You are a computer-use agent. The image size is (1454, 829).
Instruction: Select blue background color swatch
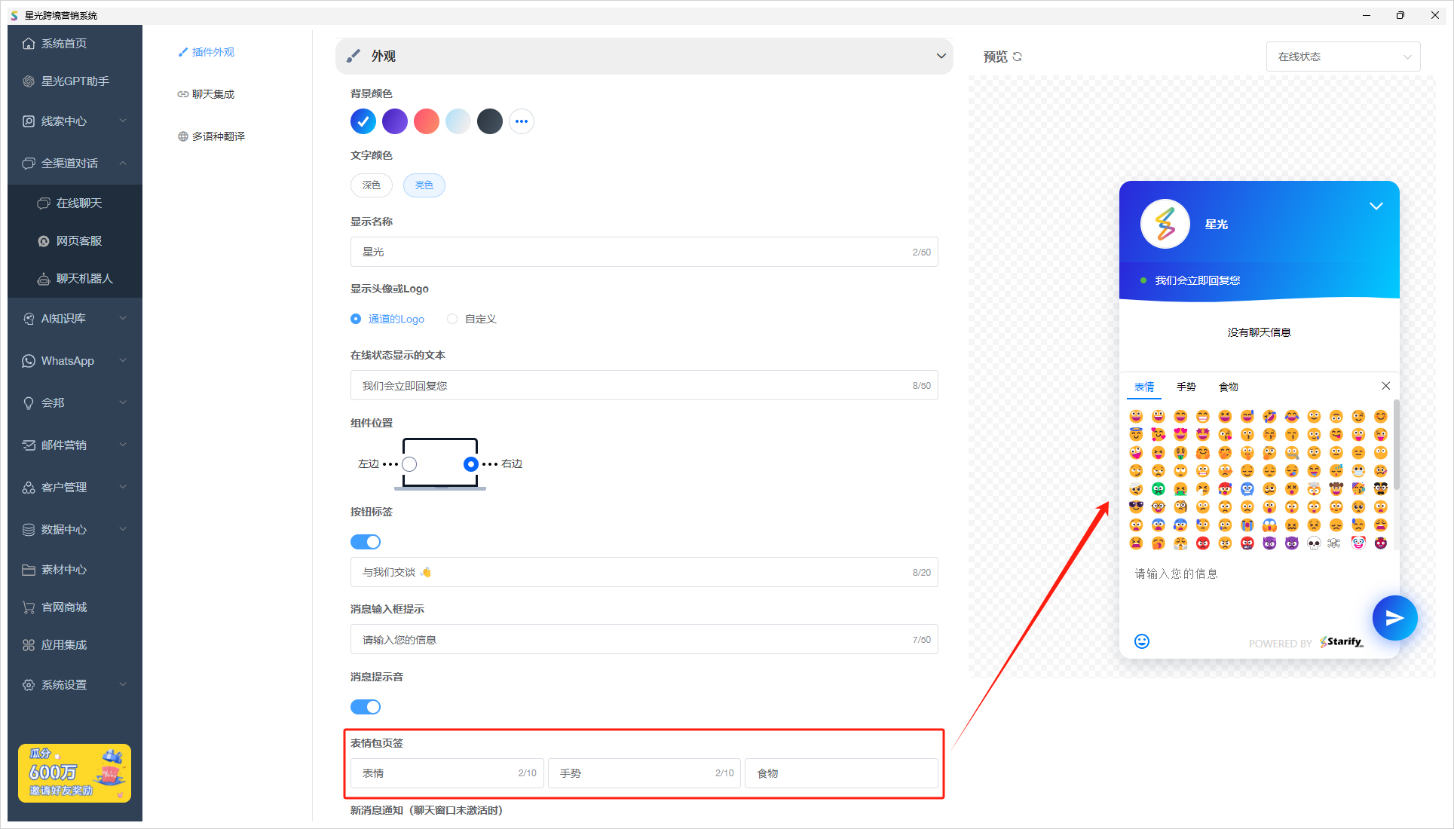point(363,121)
